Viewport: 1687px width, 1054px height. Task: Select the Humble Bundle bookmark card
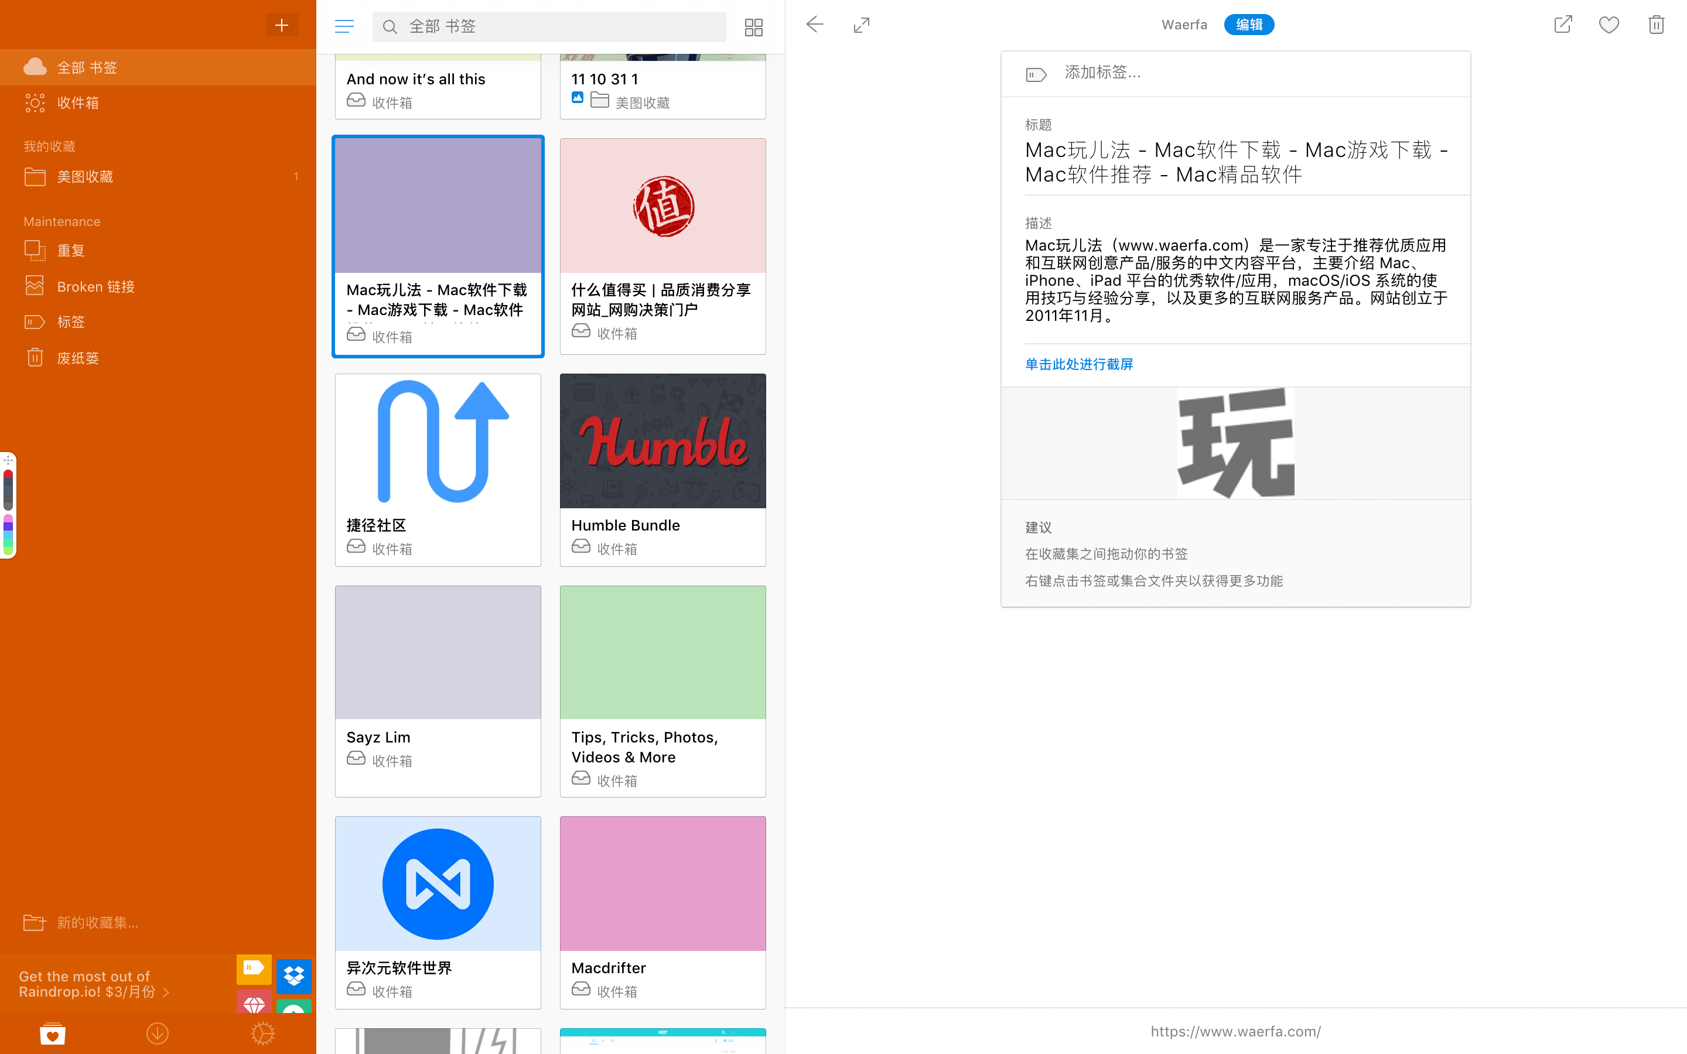[662, 470]
